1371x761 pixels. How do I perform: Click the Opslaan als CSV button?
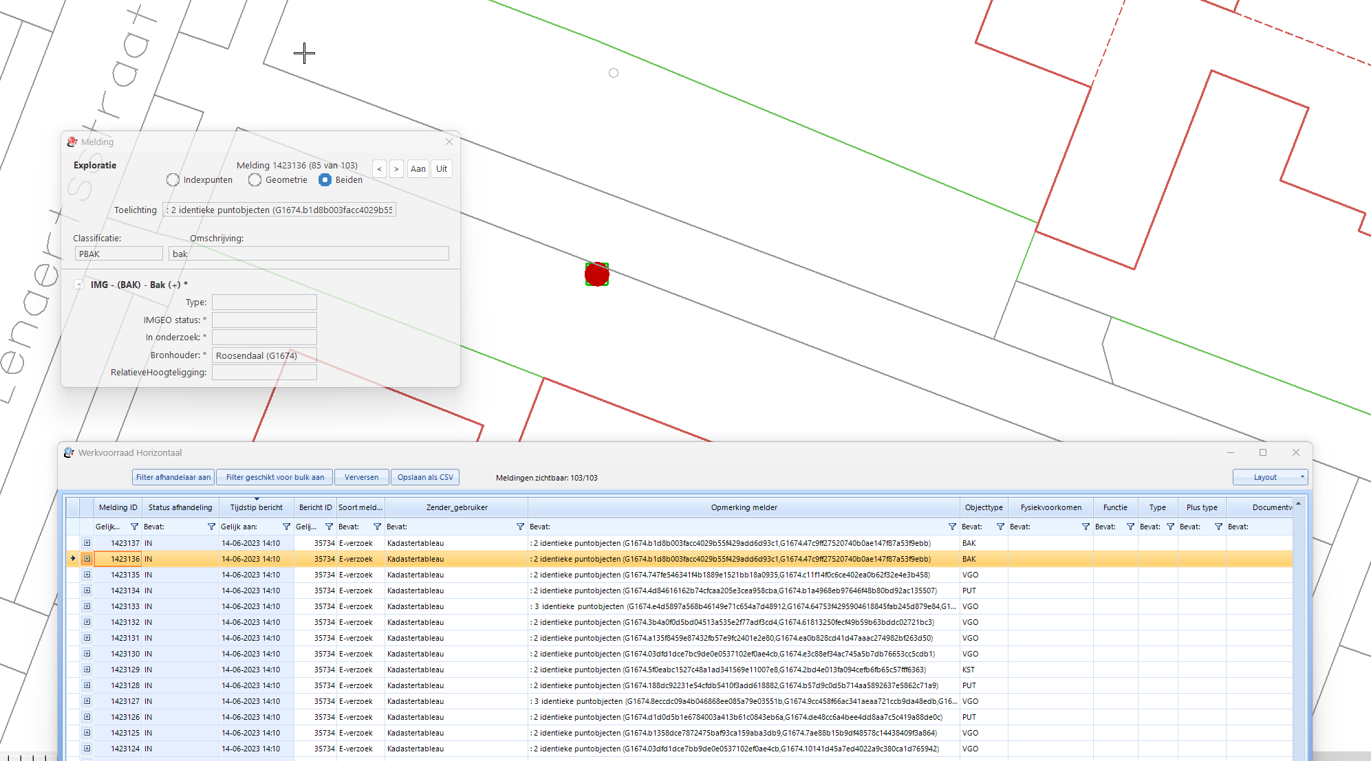pyautogui.click(x=425, y=477)
